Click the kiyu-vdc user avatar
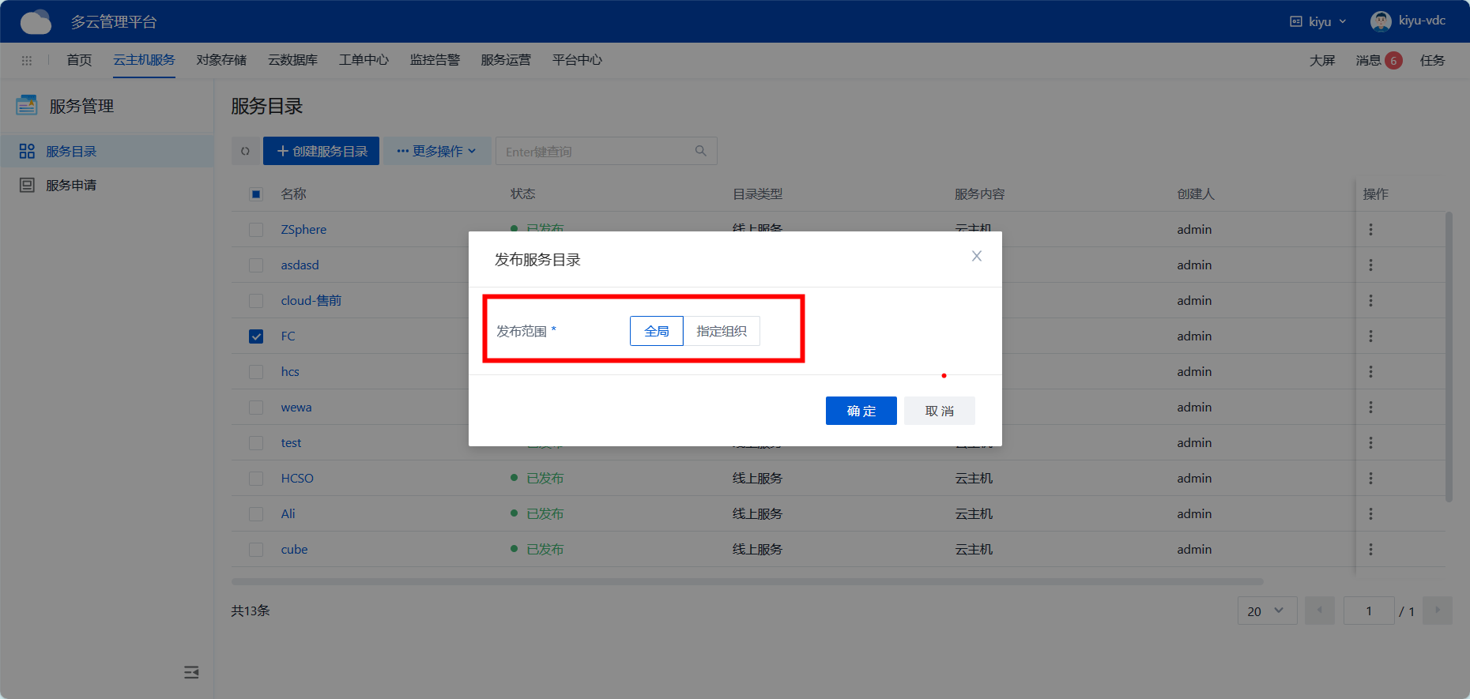 click(x=1381, y=21)
